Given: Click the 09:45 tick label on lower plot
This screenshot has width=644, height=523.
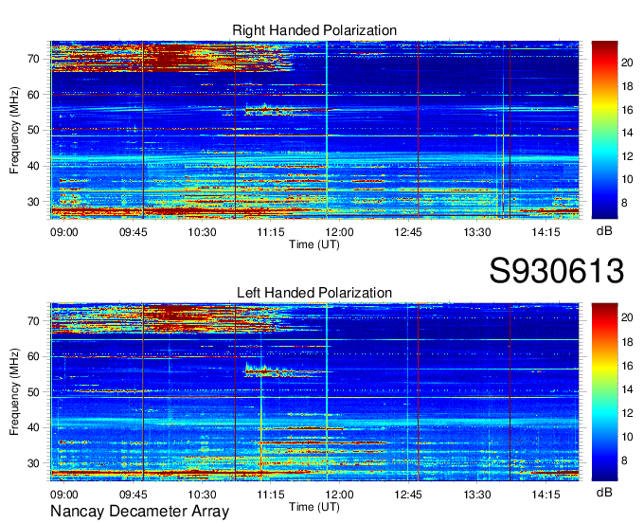Looking at the screenshot, I should pyautogui.click(x=134, y=495).
